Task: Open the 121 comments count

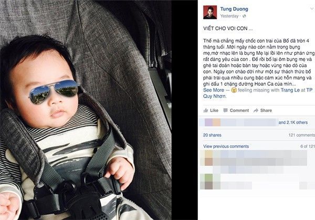Action: (x=301, y=135)
